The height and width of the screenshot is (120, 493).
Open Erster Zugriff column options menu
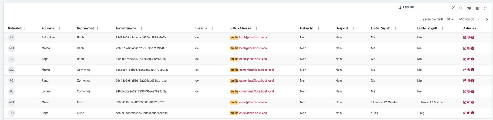(395, 28)
